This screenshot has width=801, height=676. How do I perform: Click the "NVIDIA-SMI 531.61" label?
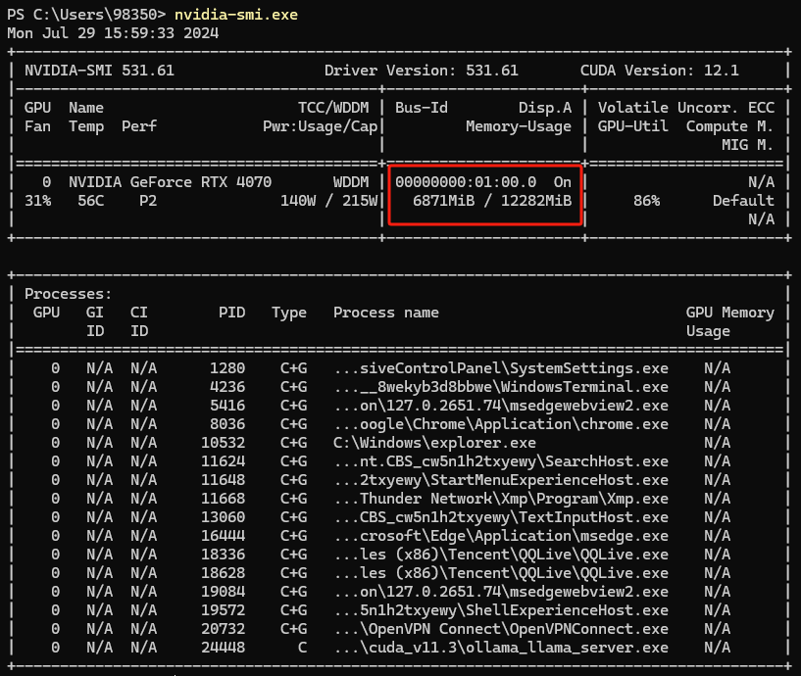click(x=99, y=70)
